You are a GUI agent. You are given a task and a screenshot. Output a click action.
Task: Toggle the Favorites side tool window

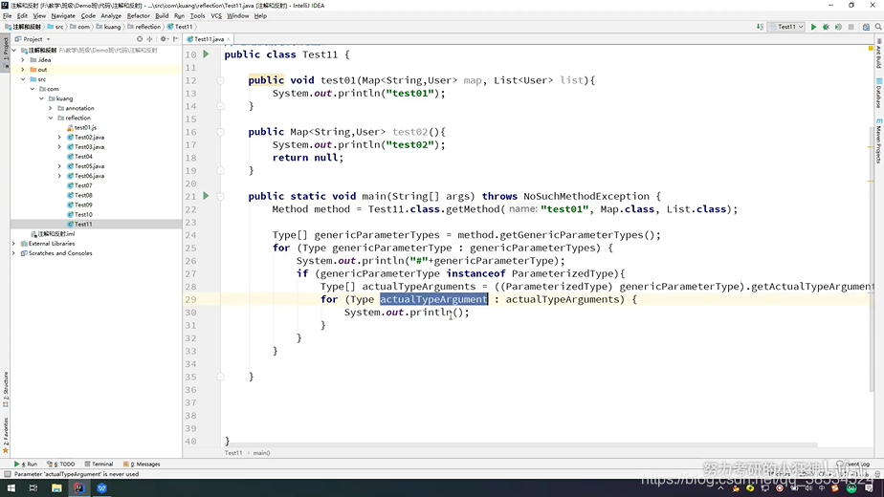click(6, 435)
